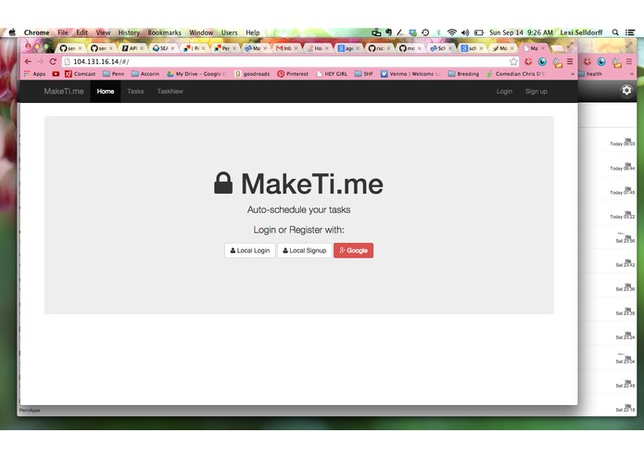The height and width of the screenshot is (458, 644).
Task: Open the Comcast bookmark
Action: (80, 74)
